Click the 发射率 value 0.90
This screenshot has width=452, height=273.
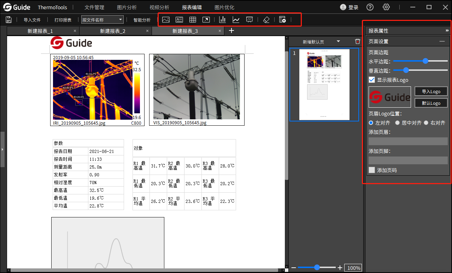point(94,175)
